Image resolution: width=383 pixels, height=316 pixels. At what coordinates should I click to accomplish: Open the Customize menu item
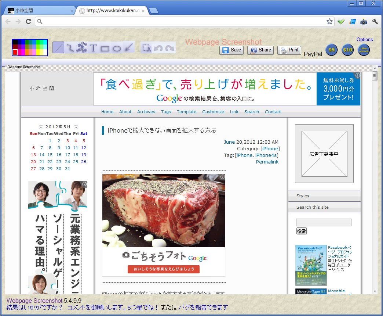coord(213,112)
